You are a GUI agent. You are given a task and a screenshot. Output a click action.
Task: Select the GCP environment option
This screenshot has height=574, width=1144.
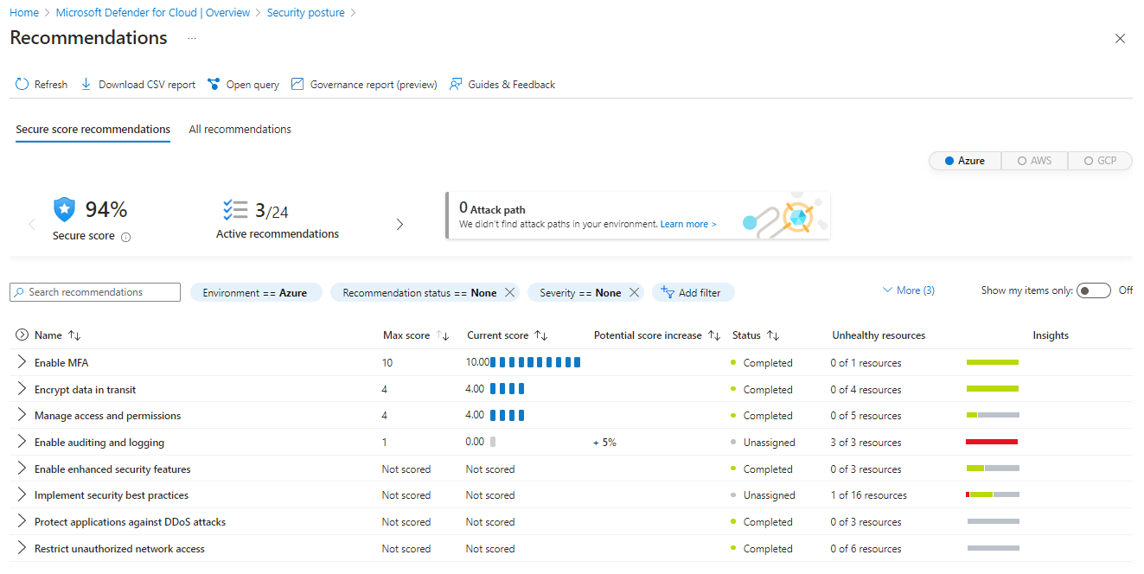point(1100,161)
